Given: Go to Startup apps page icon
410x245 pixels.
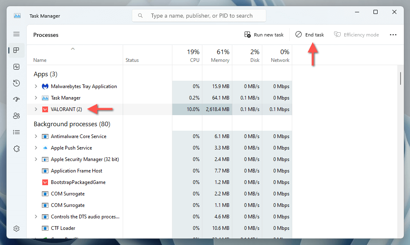Looking at the screenshot, I should coord(16,100).
